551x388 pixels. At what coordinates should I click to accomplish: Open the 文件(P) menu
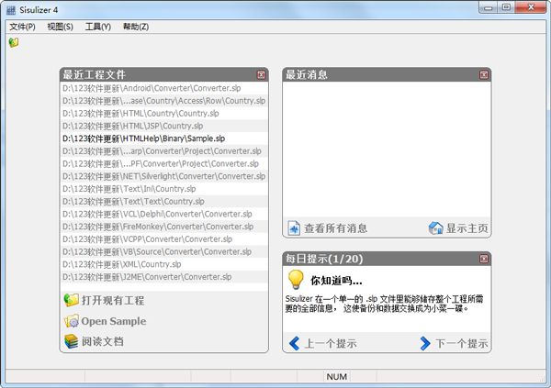click(22, 27)
